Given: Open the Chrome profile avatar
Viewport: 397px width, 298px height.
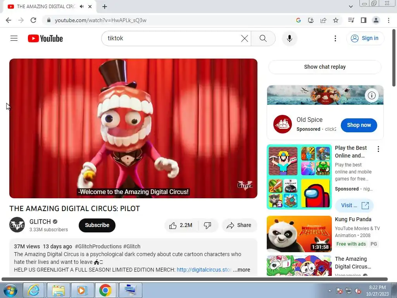Looking at the screenshot, I should click(x=376, y=20).
